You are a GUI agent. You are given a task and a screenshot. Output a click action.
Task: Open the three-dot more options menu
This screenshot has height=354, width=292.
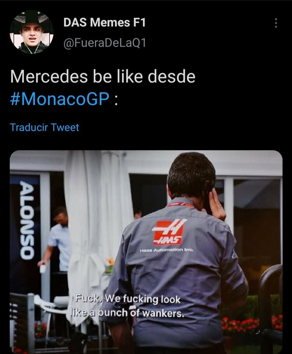(x=276, y=23)
